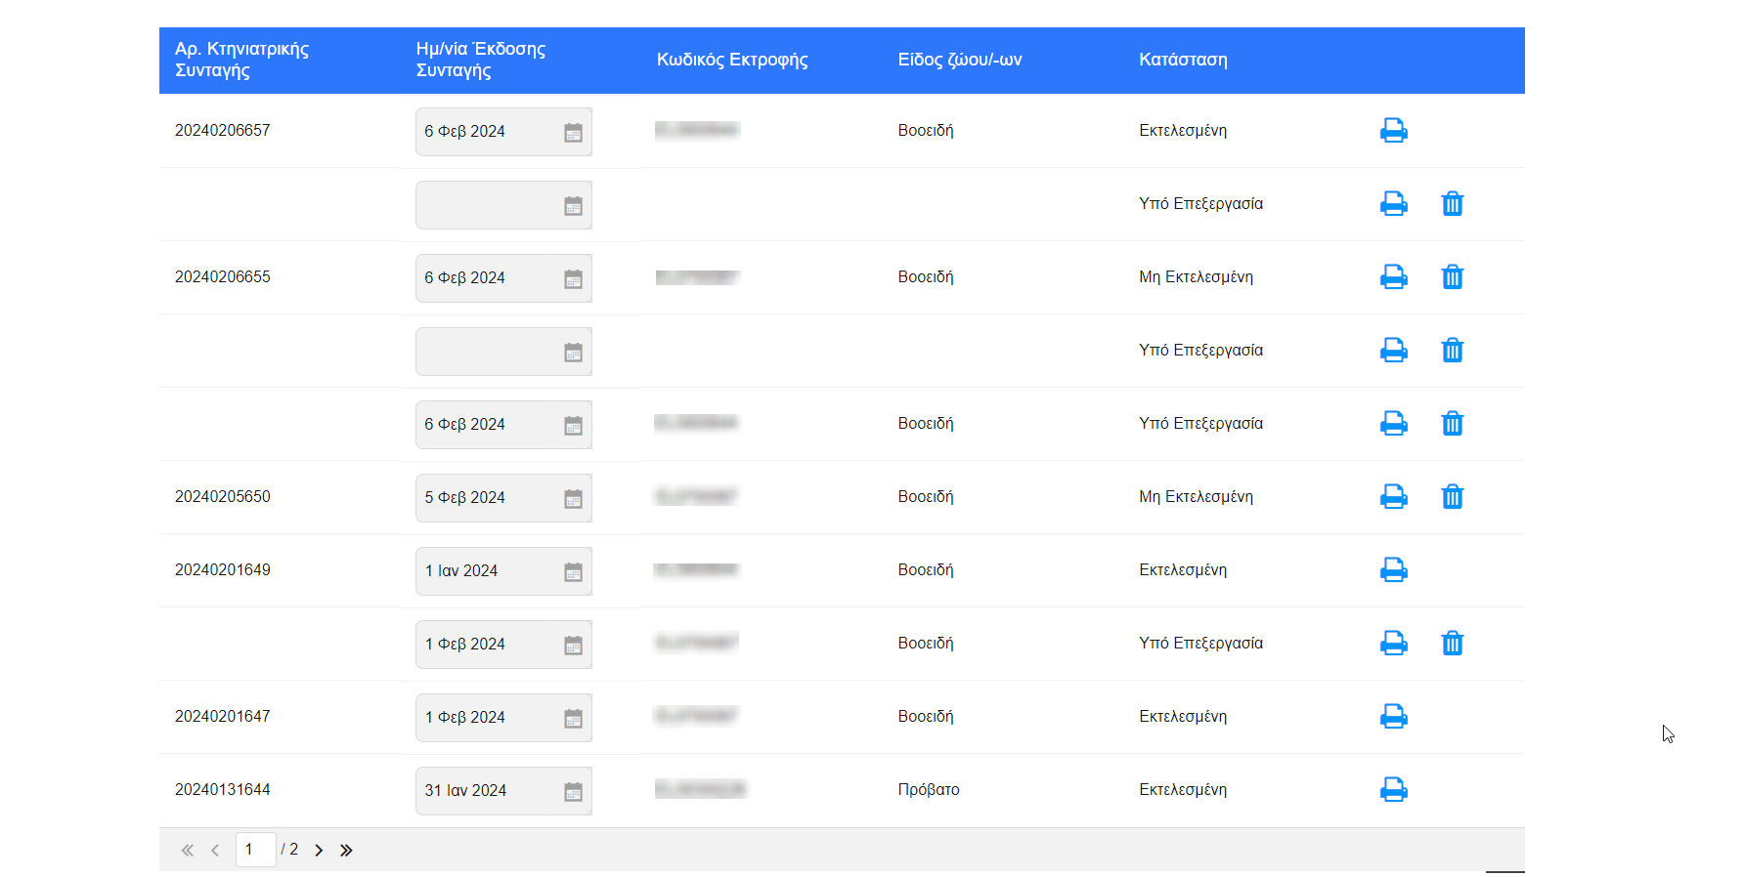
Task: Click the 1 Ιαν 2024 date field
Action: coord(503,571)
